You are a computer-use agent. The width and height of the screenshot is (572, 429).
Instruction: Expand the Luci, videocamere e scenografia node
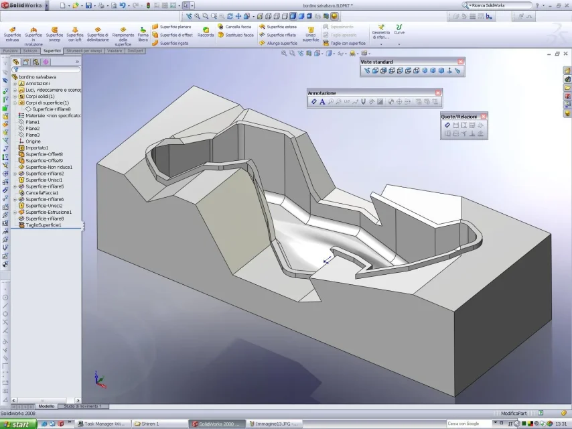click(x=15, y=90)
